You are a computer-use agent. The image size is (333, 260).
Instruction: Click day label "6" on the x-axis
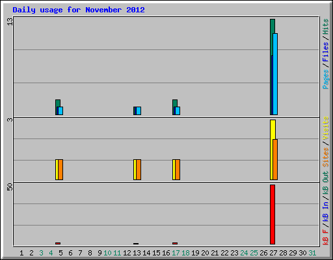click(x=70, y=253)
